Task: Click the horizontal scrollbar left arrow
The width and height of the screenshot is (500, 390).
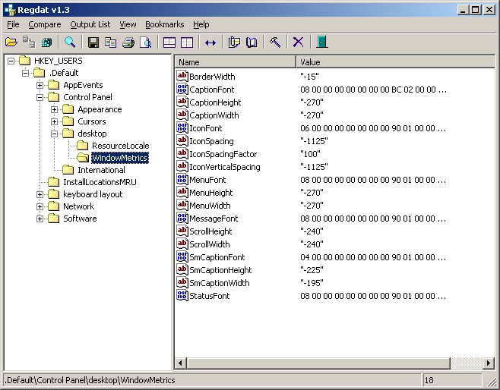Action: pyautogui.click(x=181, y=363)
